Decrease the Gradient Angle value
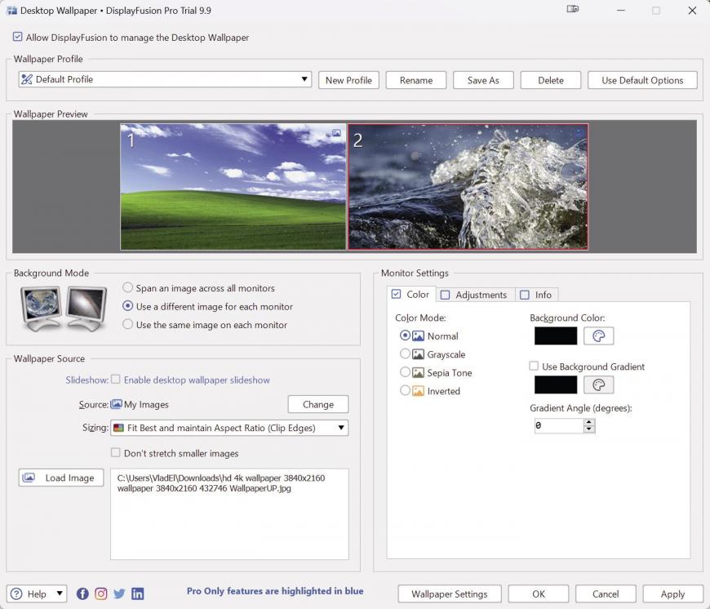This screenshot has height=609, width=710. click(x=588, y=429)
